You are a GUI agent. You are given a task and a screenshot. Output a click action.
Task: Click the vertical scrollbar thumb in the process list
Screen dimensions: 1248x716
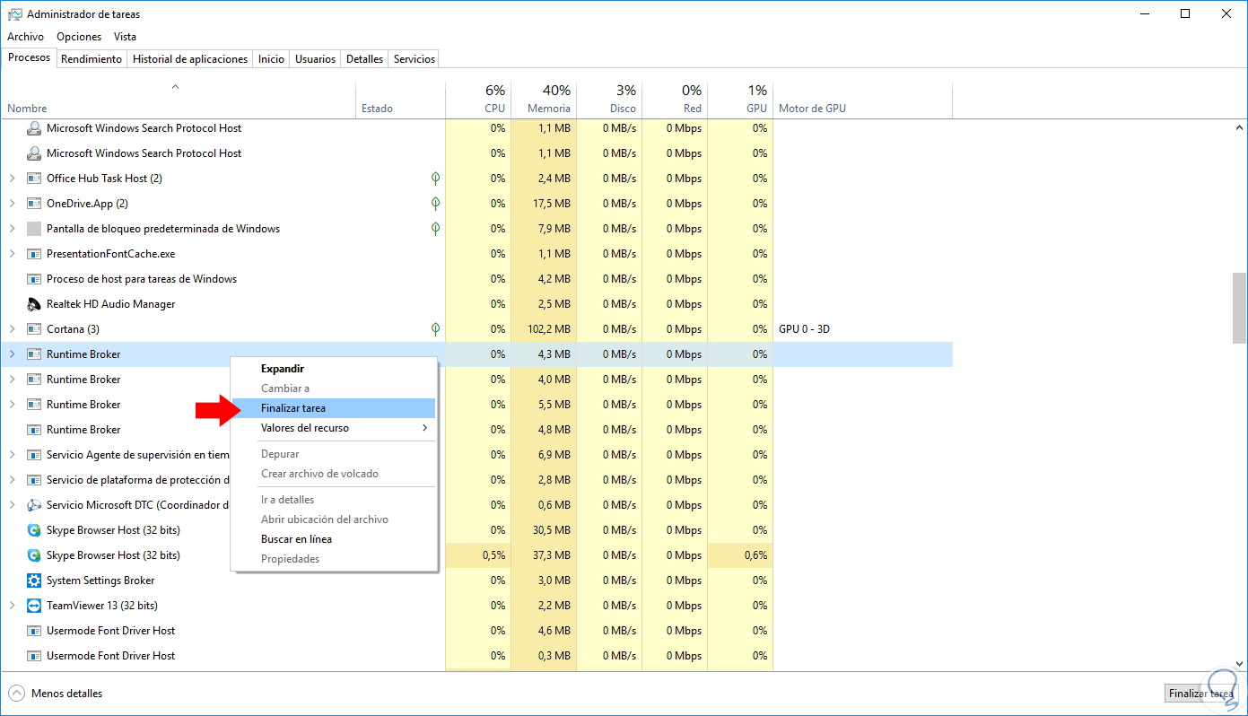pos(1239,308)
